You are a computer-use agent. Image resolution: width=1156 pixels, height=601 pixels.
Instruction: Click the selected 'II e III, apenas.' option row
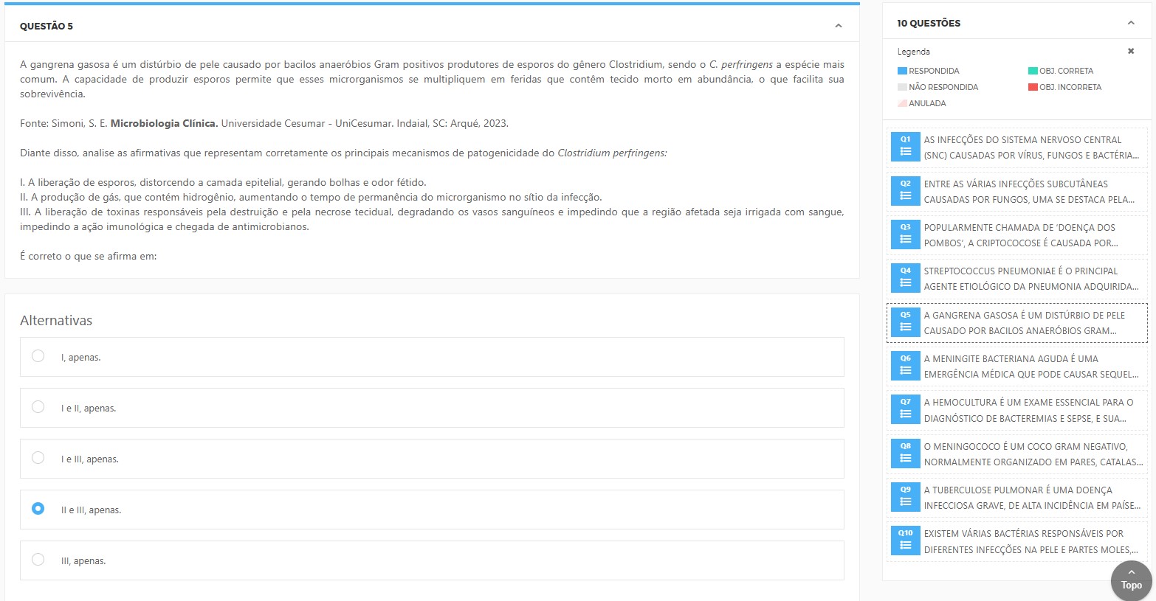[431, 510]
